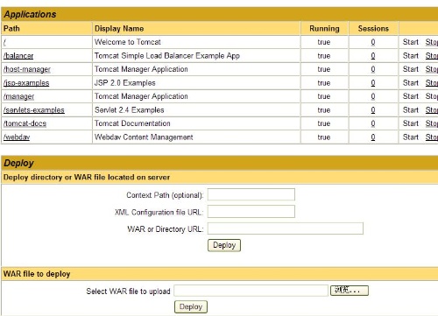The height and width of the screenshot is (316, 438).
Task: Open the /webdav application link
Action: point(17,137)
